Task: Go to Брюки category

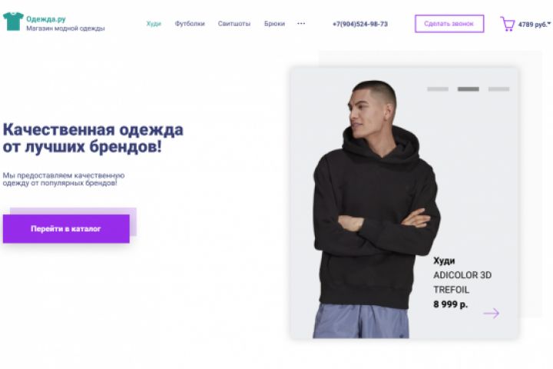Action: [274, 24]
